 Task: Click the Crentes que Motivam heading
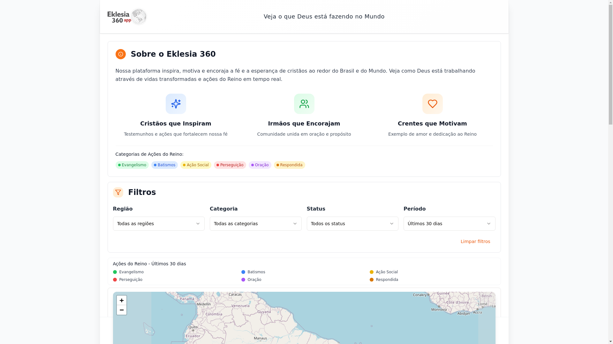(432, 124)
